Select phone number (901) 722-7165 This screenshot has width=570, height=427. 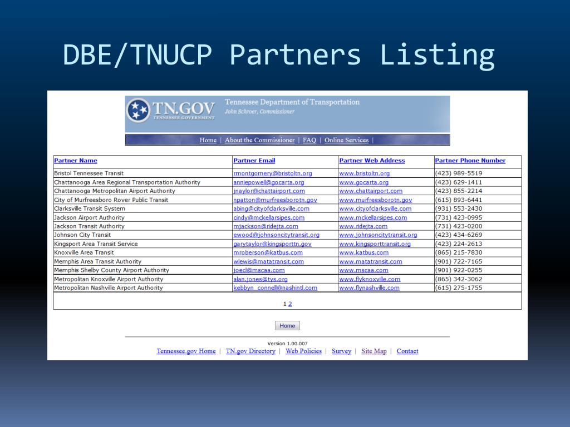point(459,261)
